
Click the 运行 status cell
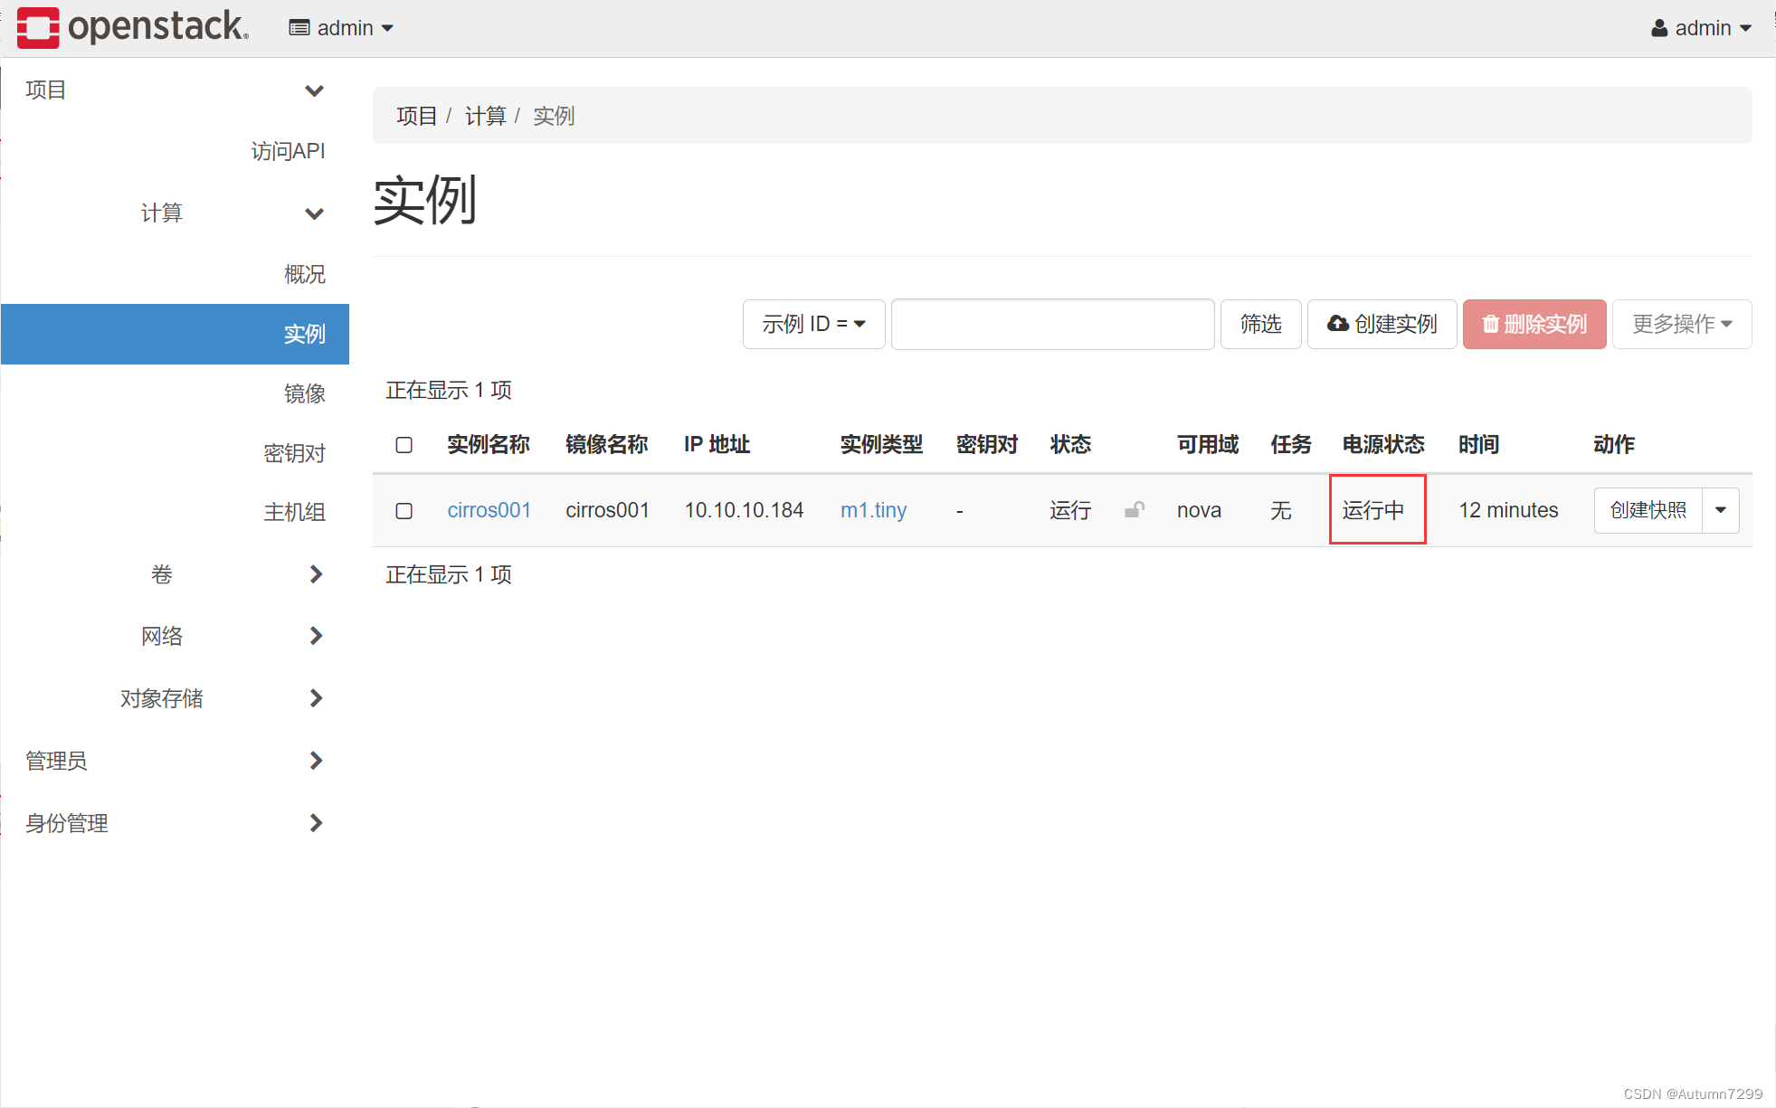tap(1070, 510)
